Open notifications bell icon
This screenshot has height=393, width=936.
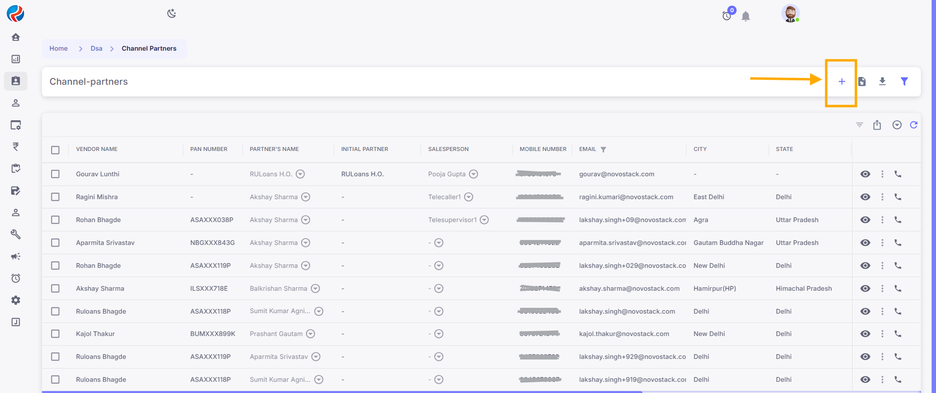point(745,17)
